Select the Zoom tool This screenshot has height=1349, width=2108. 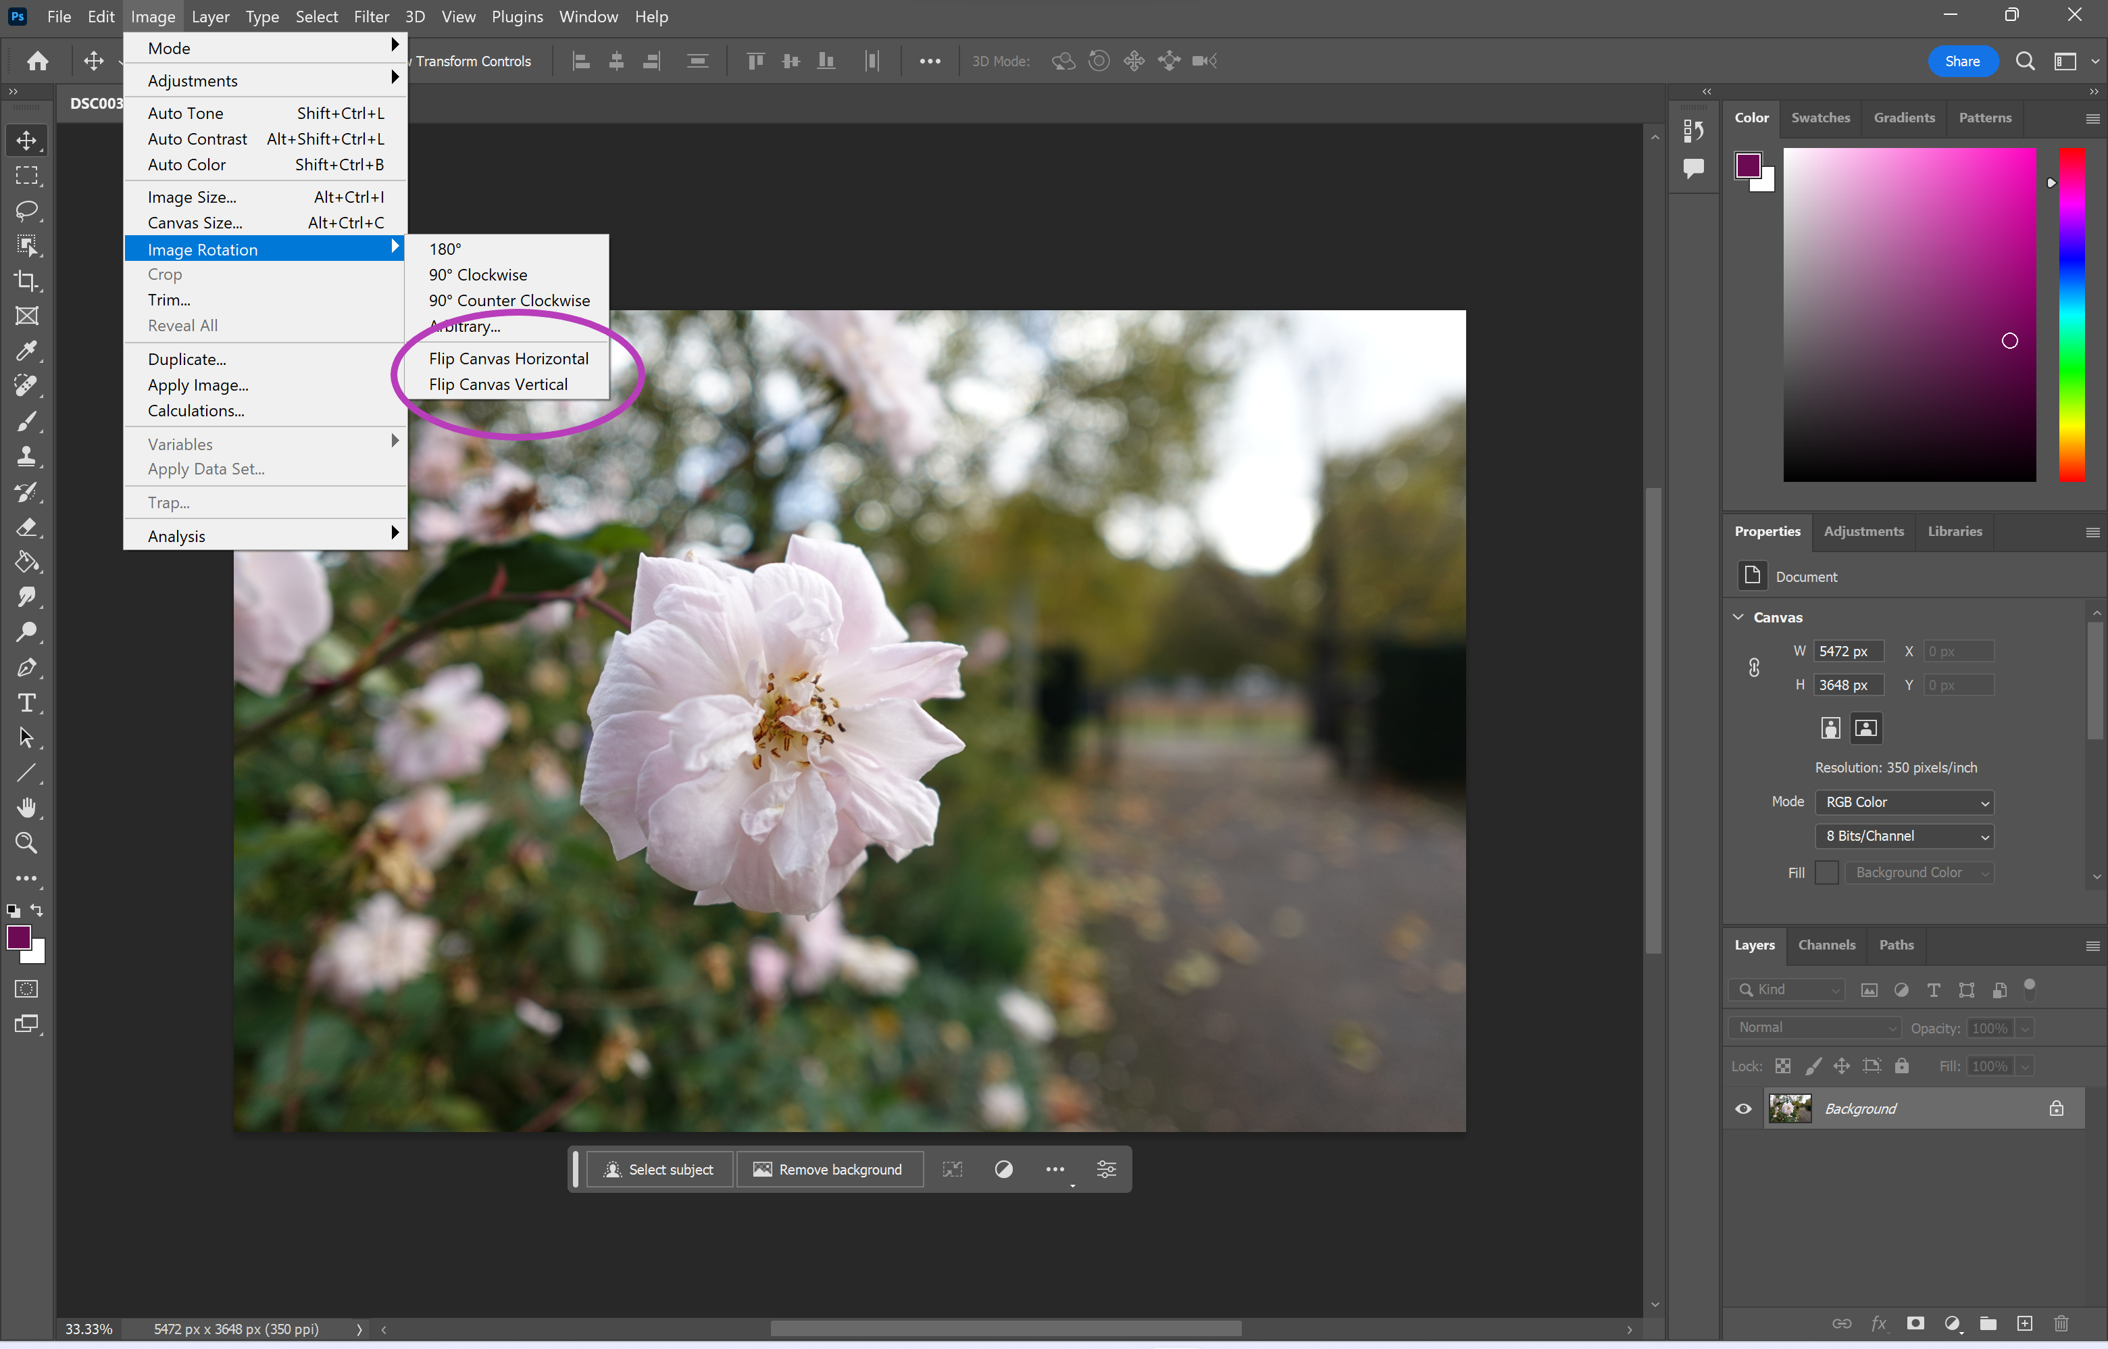(26, 843)
